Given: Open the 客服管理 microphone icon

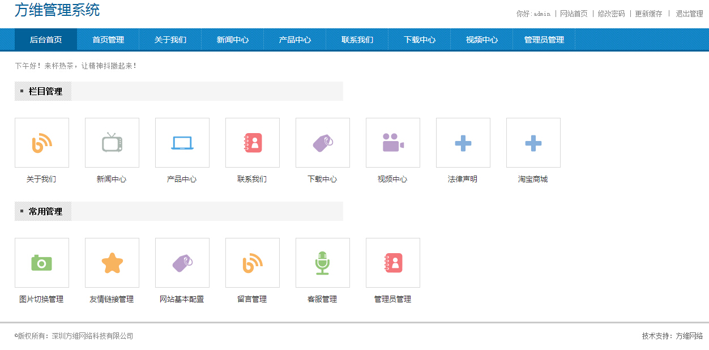Looking at the screenshot, I should [323, 263].
